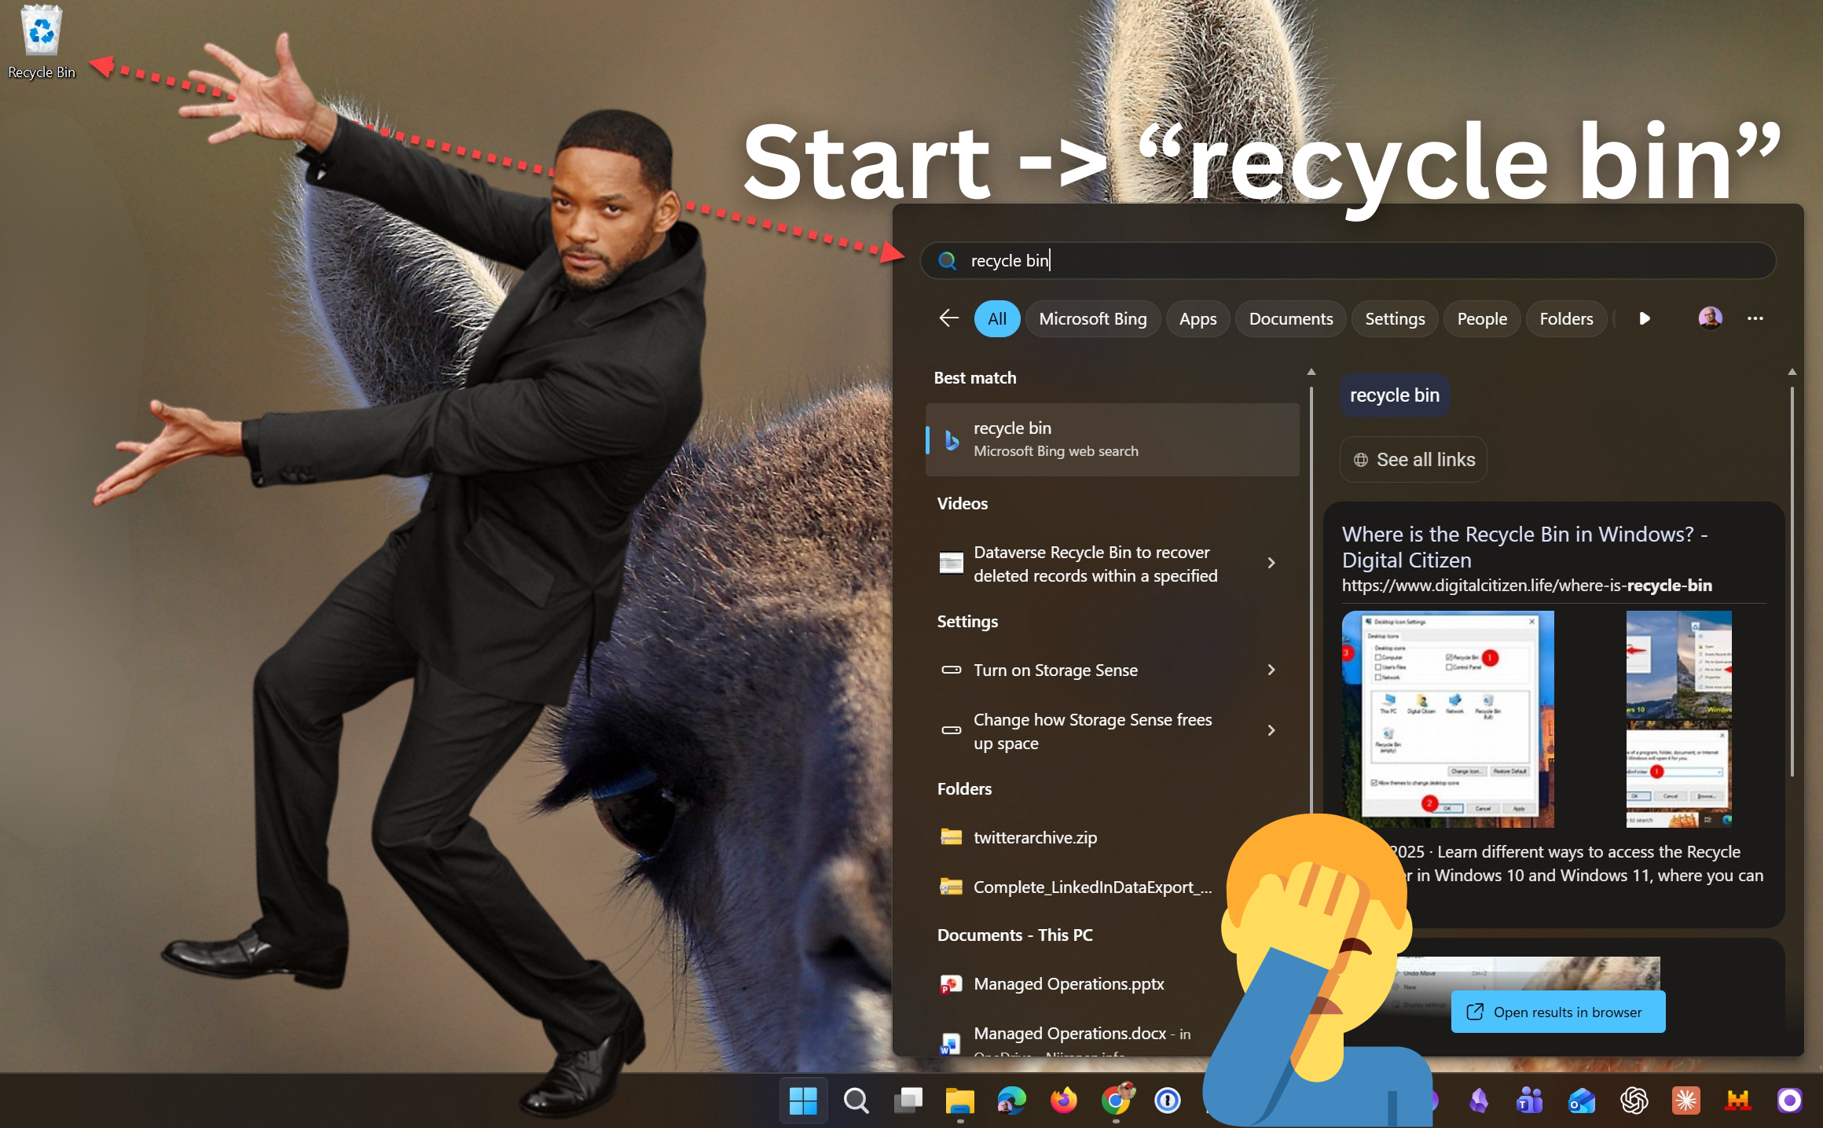Open File Explorer in taskbar

coord(959,1100)
